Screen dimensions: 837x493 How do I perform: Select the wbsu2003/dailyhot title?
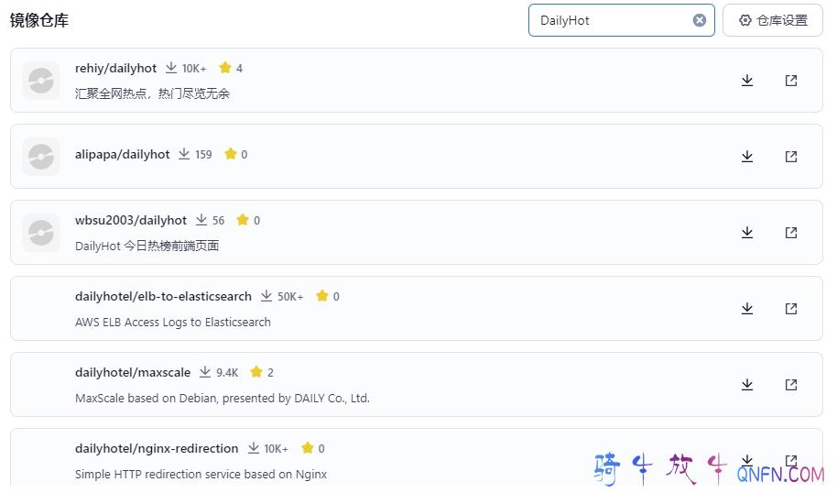pyautogui.click(x=131, y=220)
